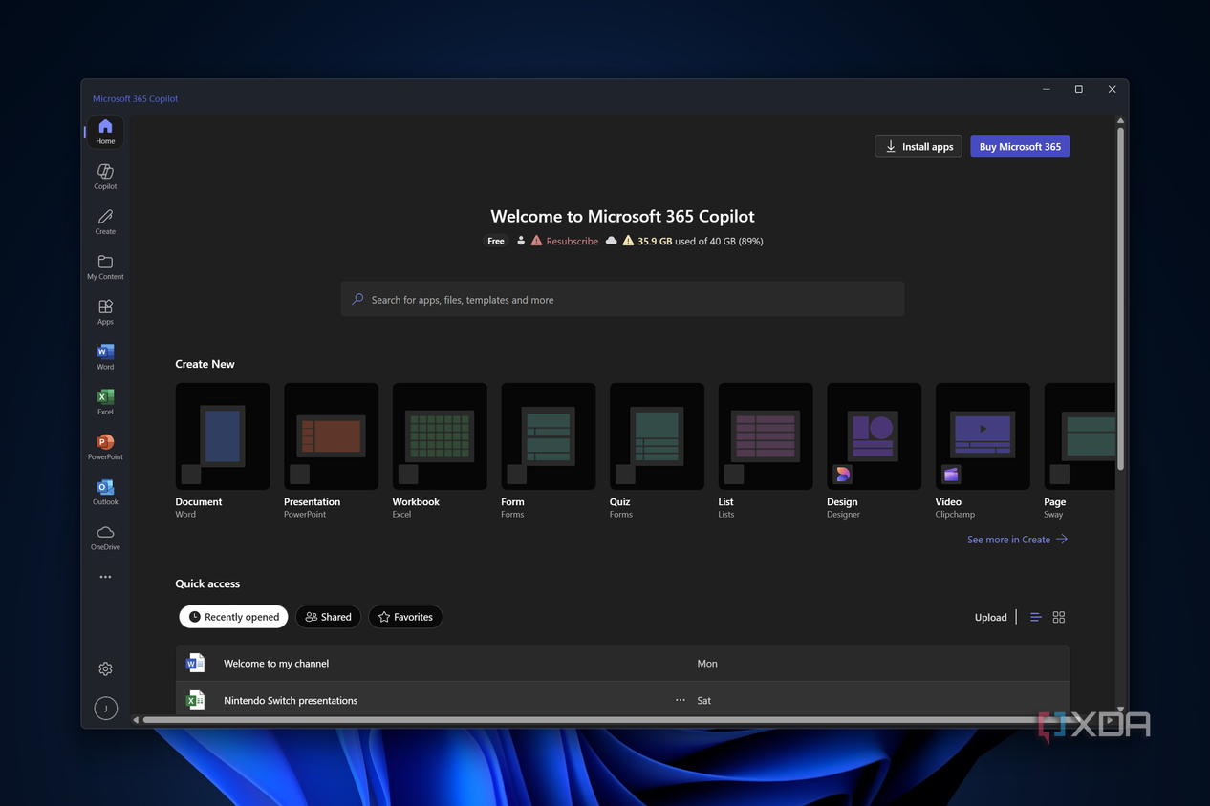Click 35.9 GB used of 40 GB storage text
The image size is (1210, 806).
701,241
